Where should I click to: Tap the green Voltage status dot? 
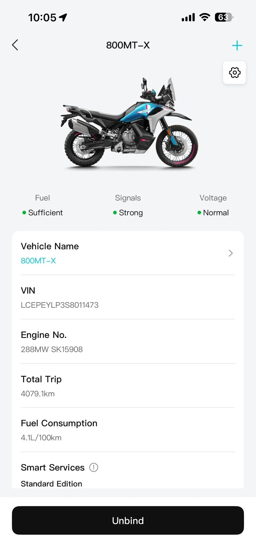coord(199,213)
